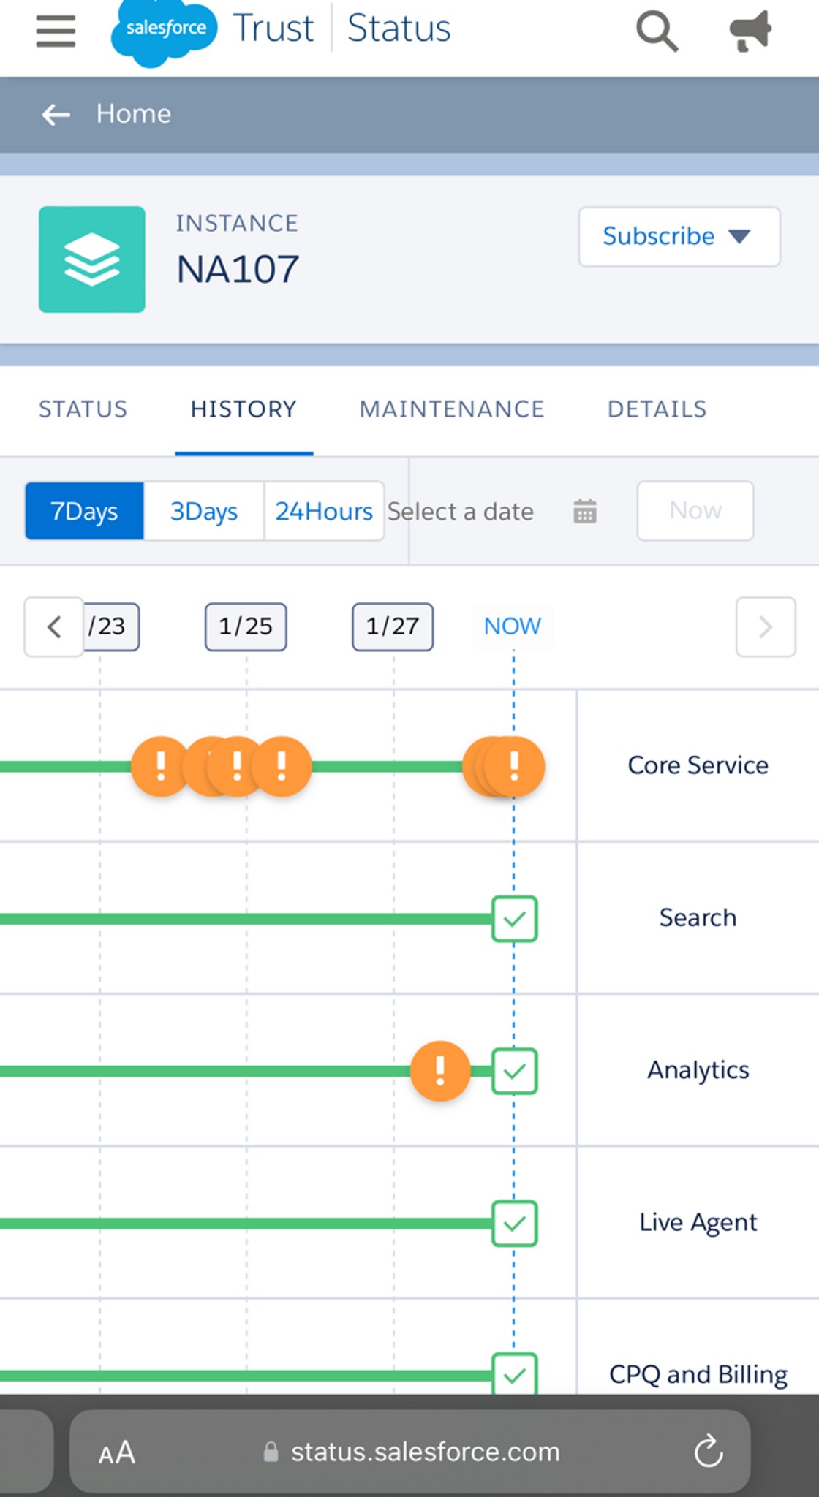The width and height of the screenshot is (819, 1497).
Task: Switch to the DETAILS tab
Action: click(x=657, y=409)
